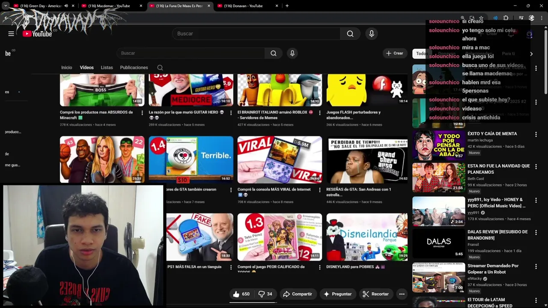Click title Streamer Demandado Por Golpear a Un Robot
Image resolution: width=548 pixels, height=308 pixels.
pyautogui.click(x=493, y=269)
